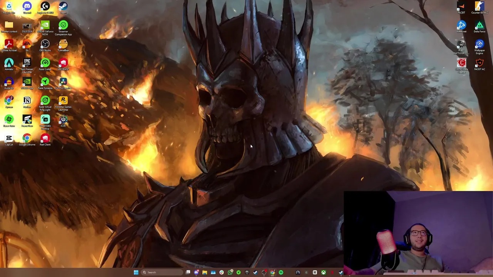The width and height of the screenshot is (493, 277).
Task: Select the EA app desktop icon
Action: pos(27,46)
